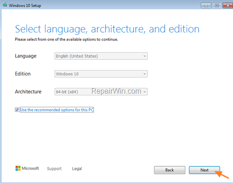Viewport: 233px width, 183px height.
Task: Click the Microsoft logo
Action: (27, 168)
